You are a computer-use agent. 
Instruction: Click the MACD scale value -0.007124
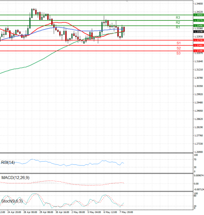[199, 189]
